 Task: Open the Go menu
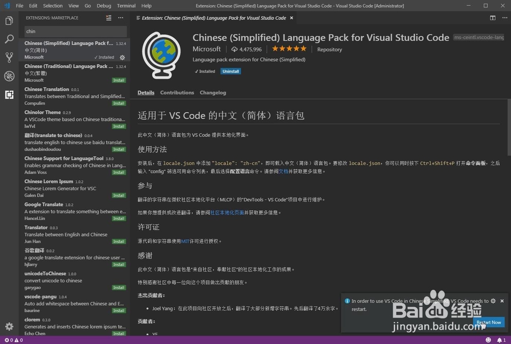[x=88, y=6]
